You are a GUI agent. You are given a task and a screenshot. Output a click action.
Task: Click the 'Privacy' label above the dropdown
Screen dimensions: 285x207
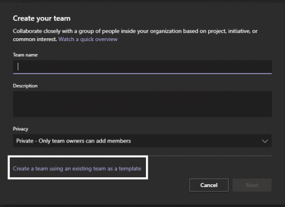pyautogui.click(x=21, y=129)
